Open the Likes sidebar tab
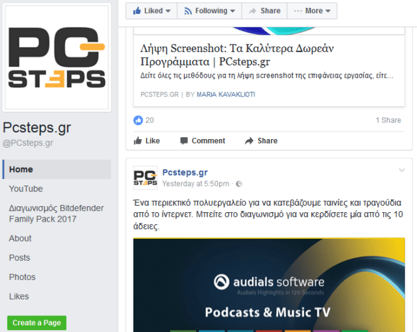Viewport: 417px width, 332px height. [19, 296]
